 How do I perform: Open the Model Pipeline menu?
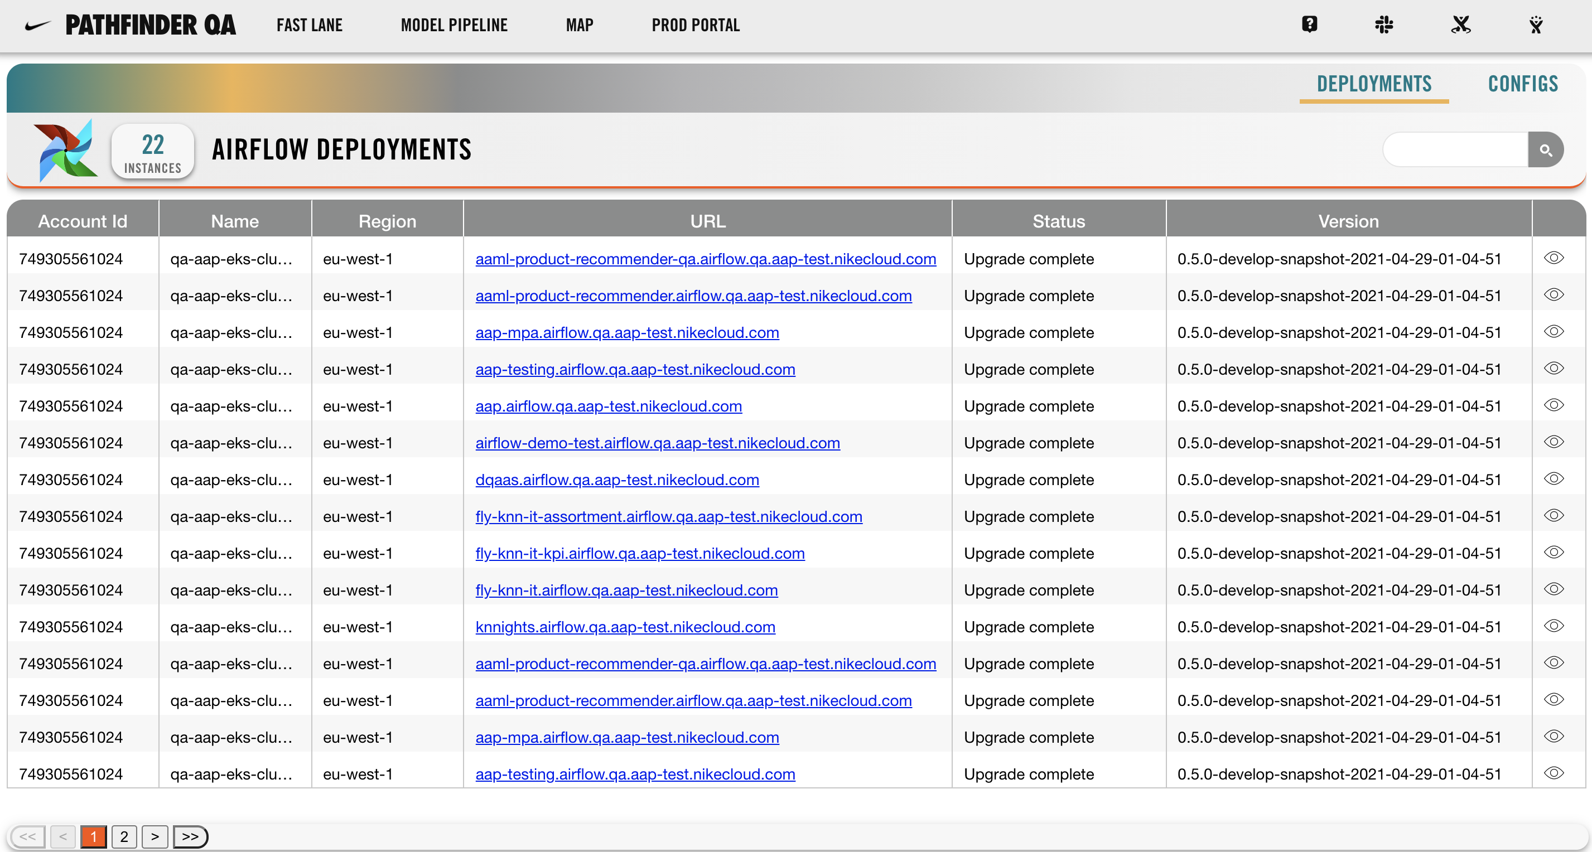click(x=454, y=25)
